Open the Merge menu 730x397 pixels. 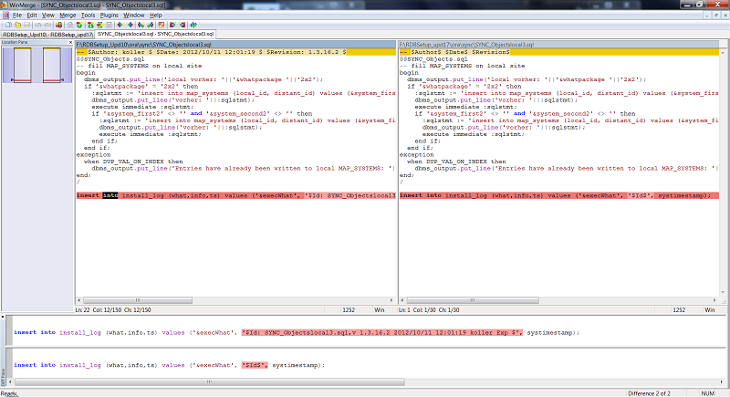click(68, 16)
